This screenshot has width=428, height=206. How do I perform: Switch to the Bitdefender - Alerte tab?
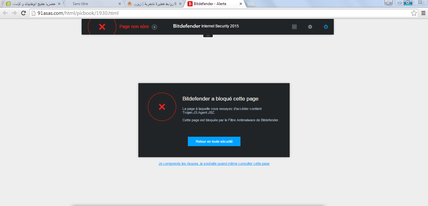point(214,4)
